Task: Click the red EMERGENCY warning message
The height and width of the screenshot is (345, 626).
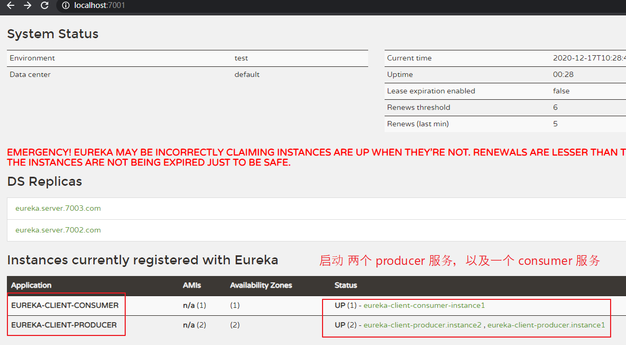Action: 316,157
